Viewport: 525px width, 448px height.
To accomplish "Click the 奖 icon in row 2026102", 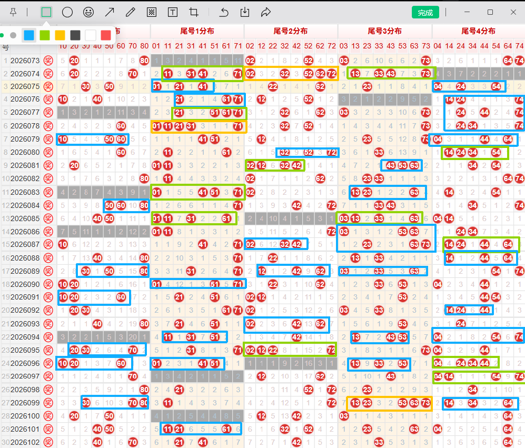I will pyautogui.click(x=48, y=442).
